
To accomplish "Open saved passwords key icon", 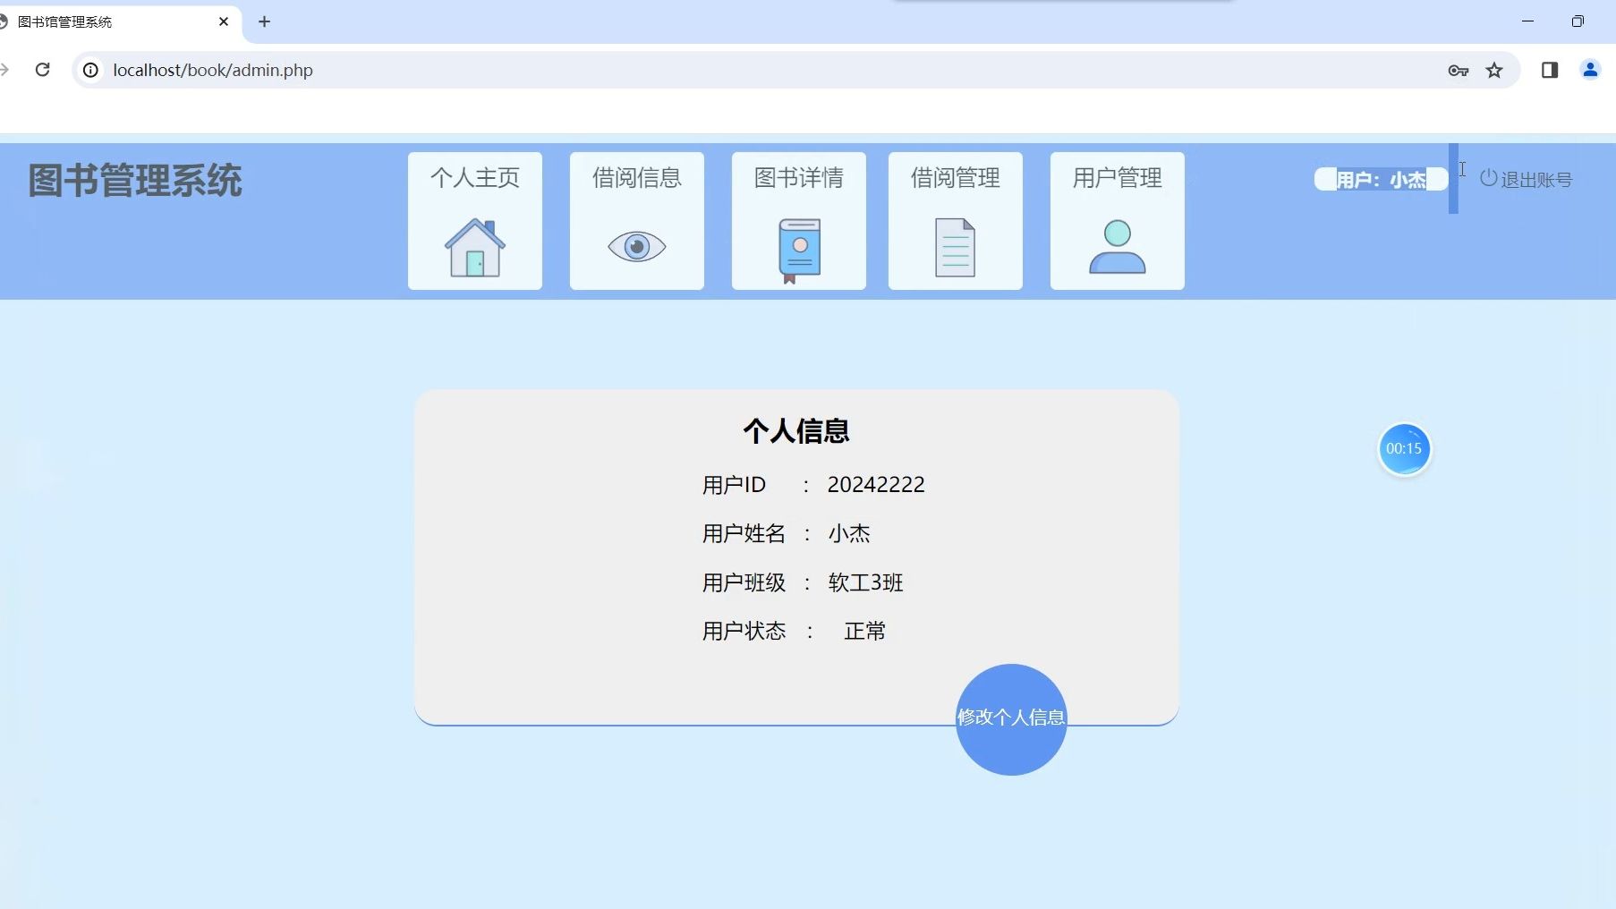I will [1459, 71].
